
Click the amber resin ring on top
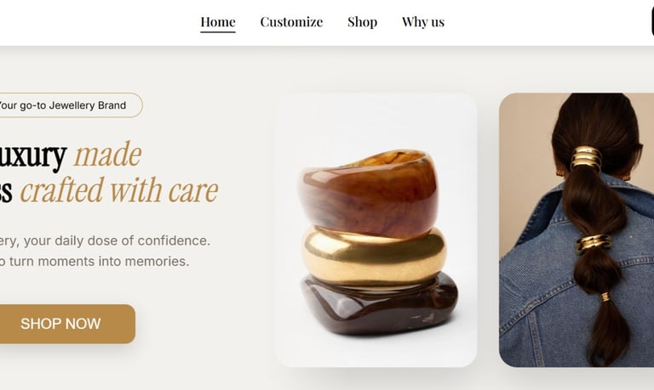pyautogui.click(x=368, y=193)
